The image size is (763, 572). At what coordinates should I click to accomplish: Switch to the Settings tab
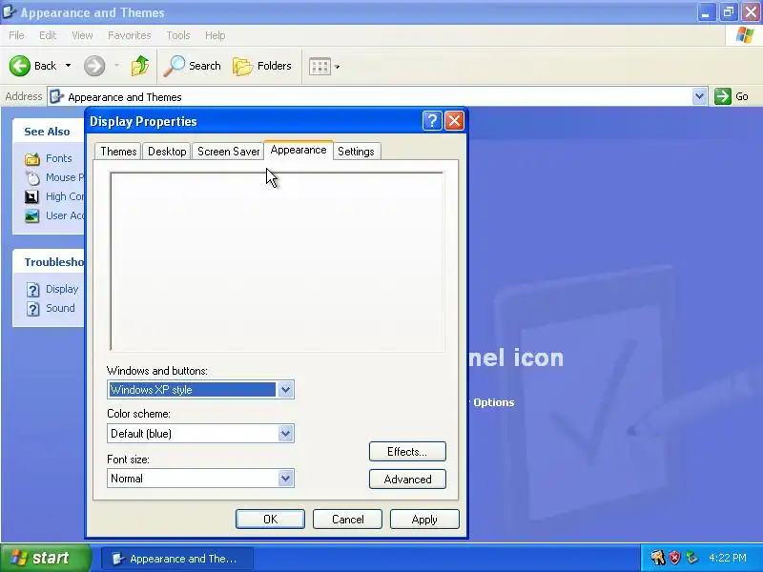(x=356, y=152)
